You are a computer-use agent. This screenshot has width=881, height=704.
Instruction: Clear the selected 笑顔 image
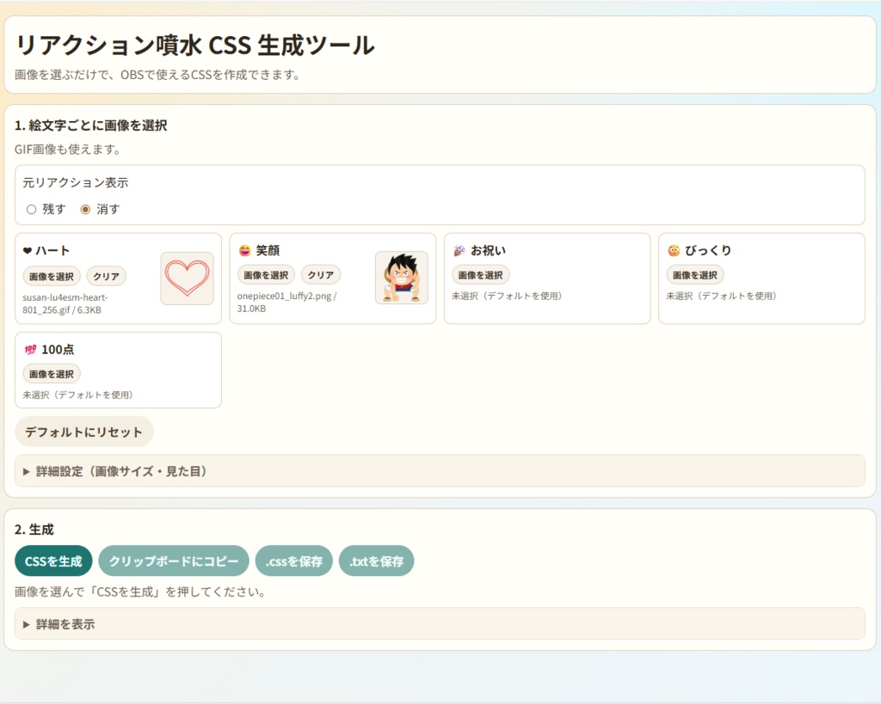click(x=320, y=275)
